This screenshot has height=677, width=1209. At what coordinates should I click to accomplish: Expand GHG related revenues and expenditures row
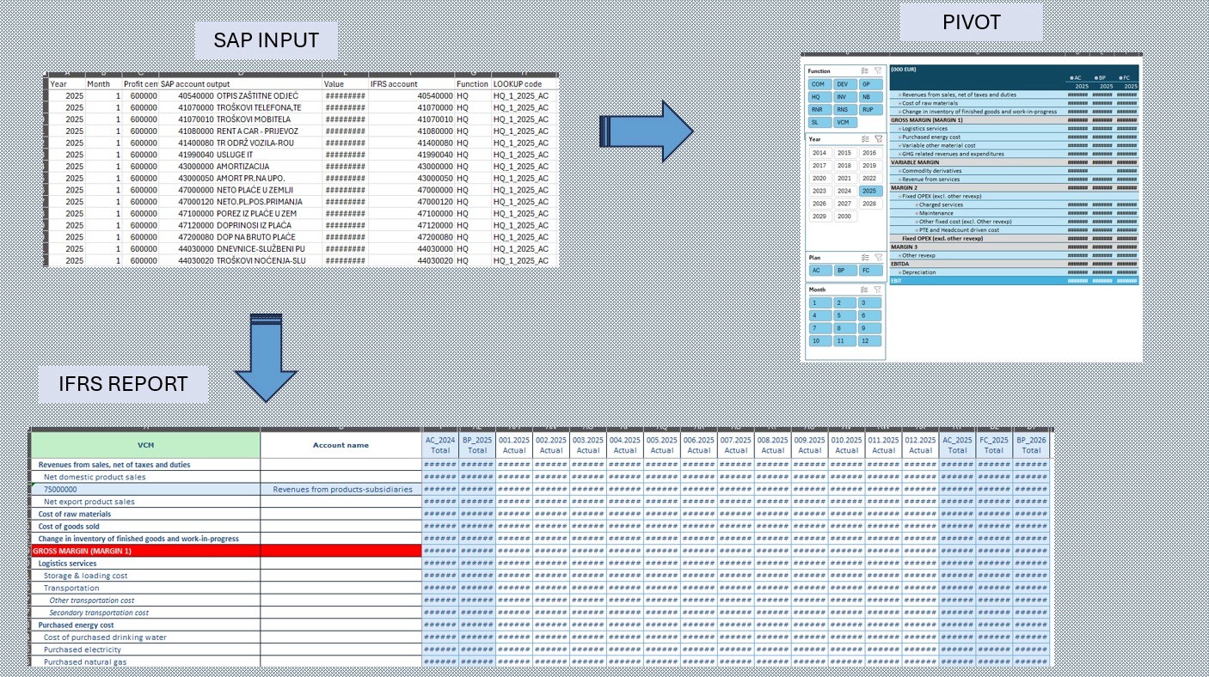pos(899,154)
